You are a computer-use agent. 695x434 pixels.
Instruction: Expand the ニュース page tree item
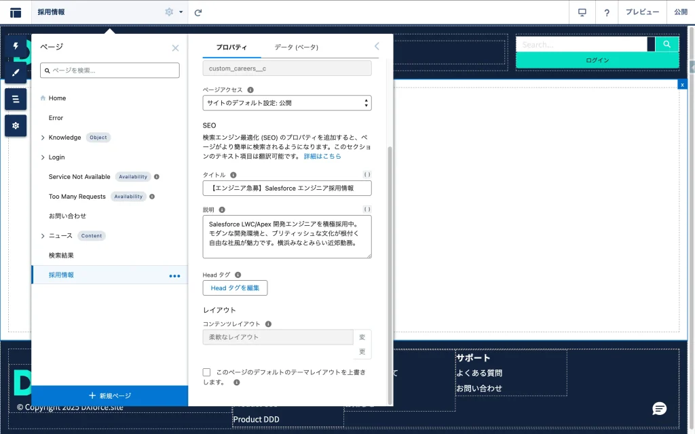click(x=43, y=236)
